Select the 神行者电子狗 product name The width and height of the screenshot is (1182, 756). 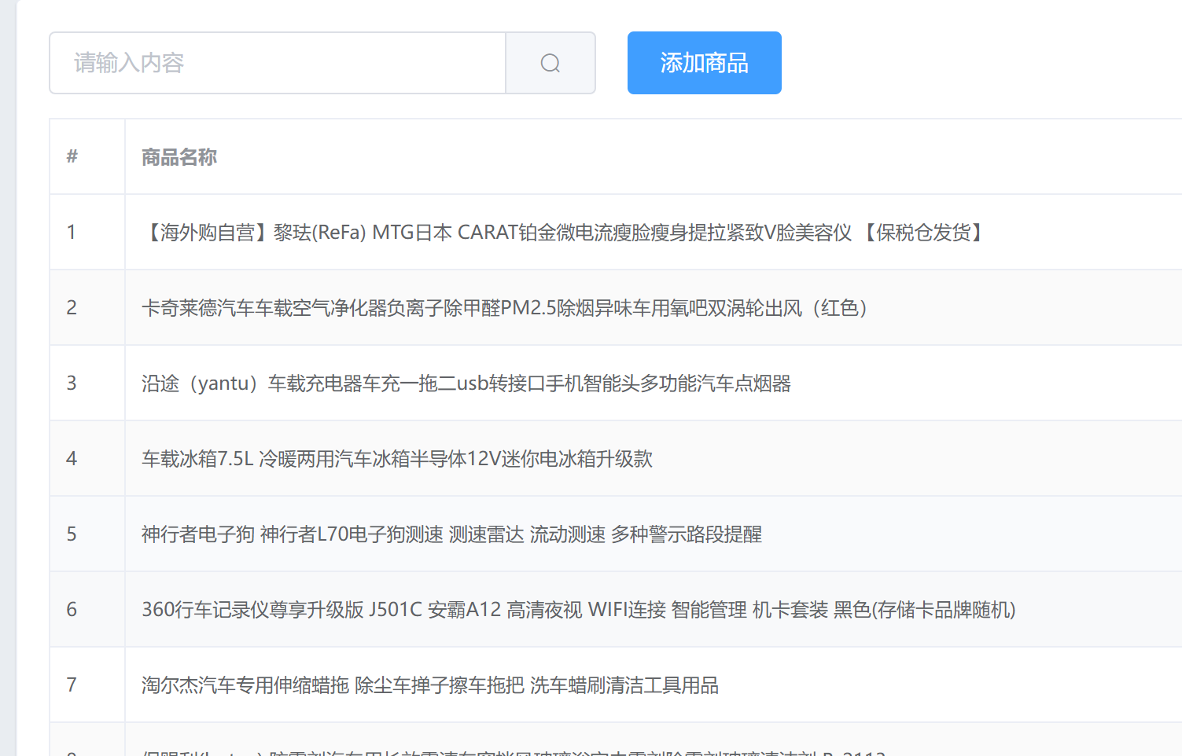pyautogui.click(x=451, y=534)
